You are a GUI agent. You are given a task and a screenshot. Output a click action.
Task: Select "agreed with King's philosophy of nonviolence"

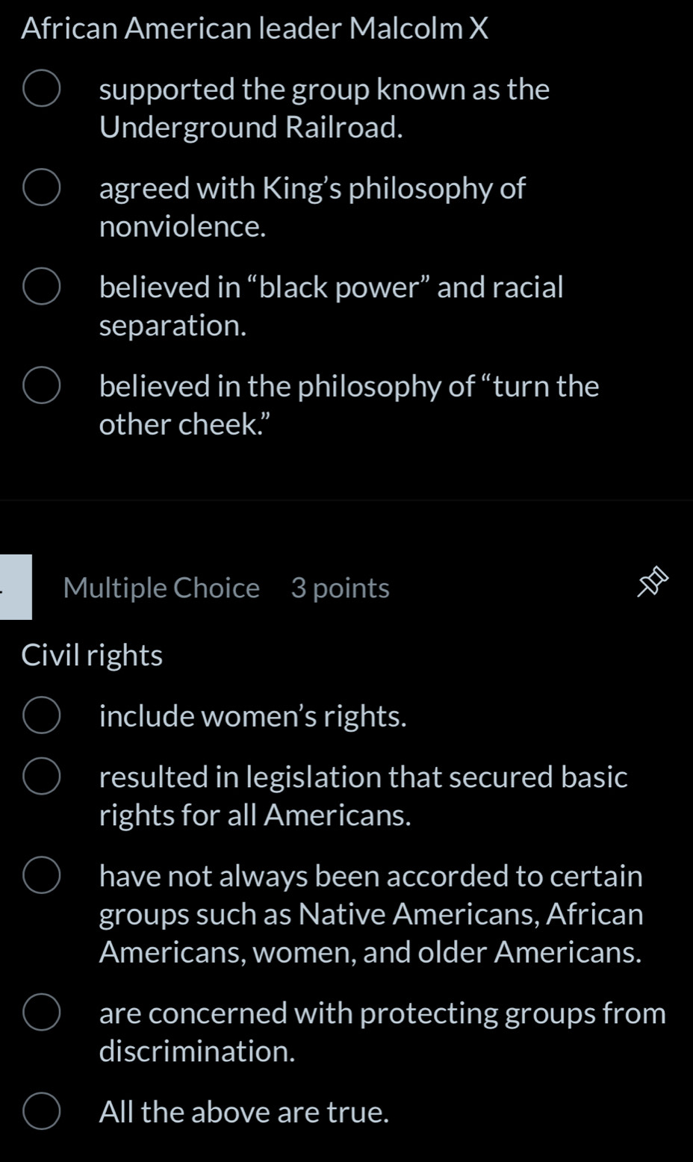click(43, 188)
